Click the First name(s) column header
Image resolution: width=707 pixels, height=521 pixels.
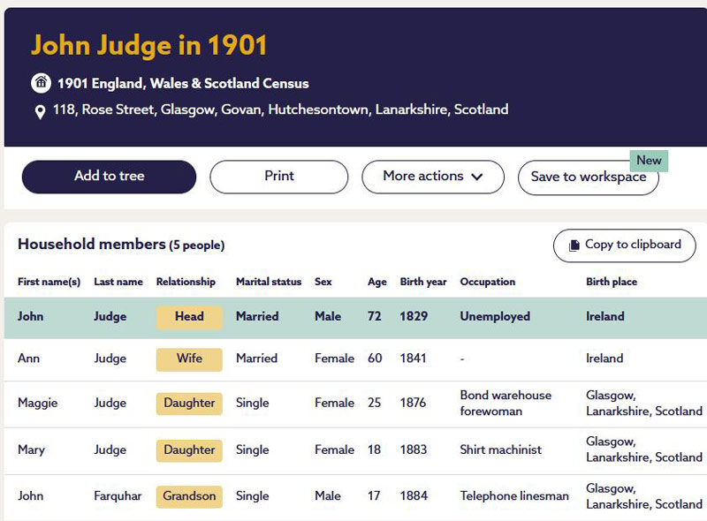[x=49, y=282]
